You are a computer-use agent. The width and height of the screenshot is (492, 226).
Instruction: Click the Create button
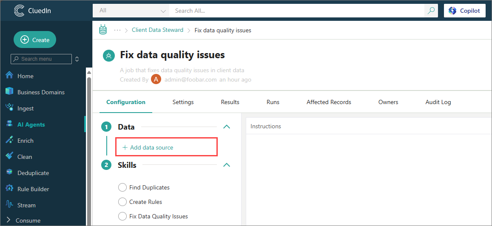tap(35, 40)
